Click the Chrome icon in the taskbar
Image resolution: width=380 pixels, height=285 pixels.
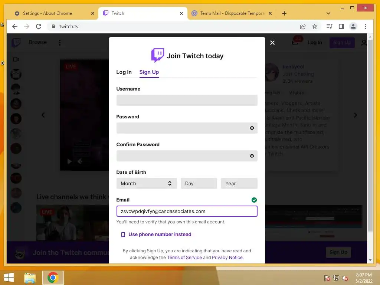(x=53, y=278)
